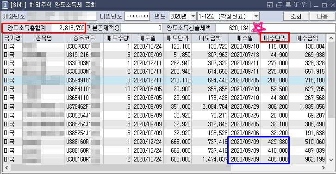Select buy date cell 2020/07/13
This screenshot has width=336, height=174.
244,55
